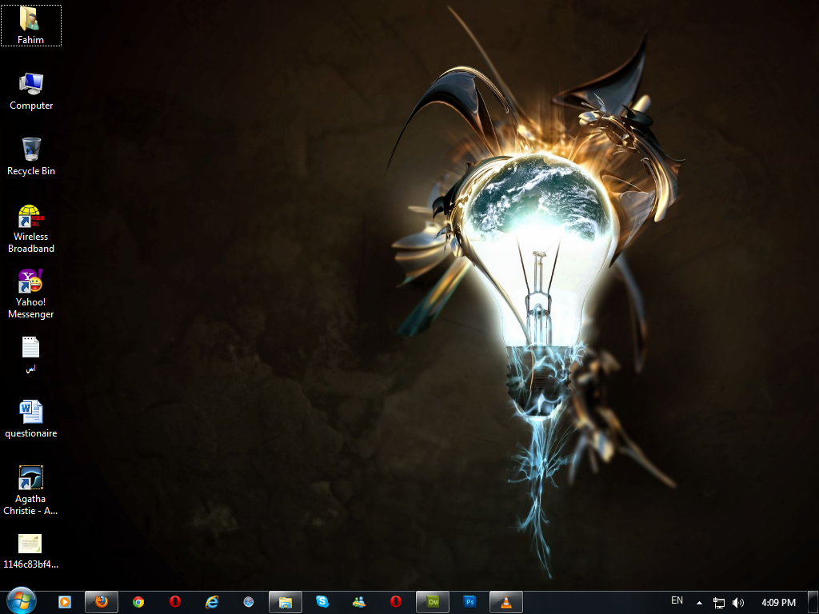Screen dimensions: 819x614
Task: Click the 4:09 PM clock
Action: [x=778, y=603]
